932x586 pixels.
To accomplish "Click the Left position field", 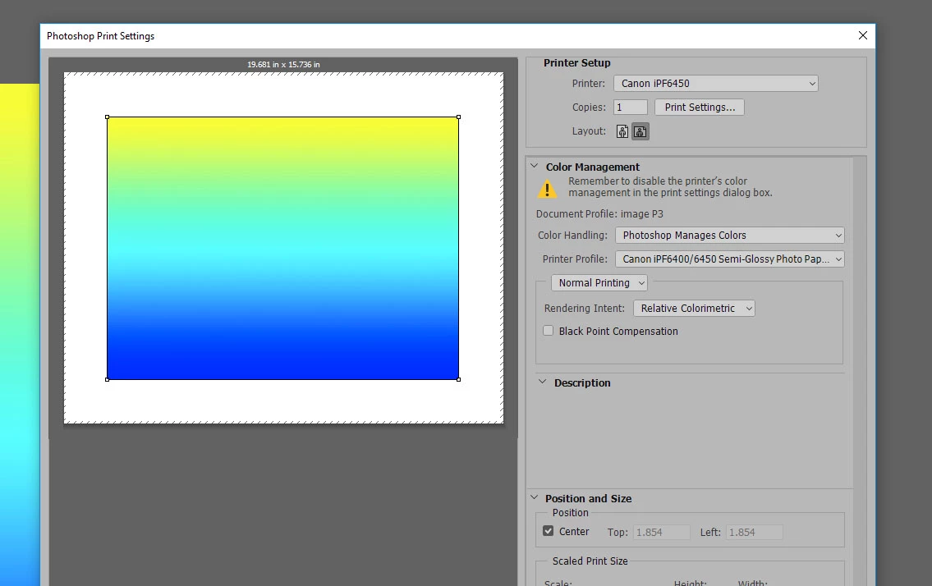I will [755, 532].
